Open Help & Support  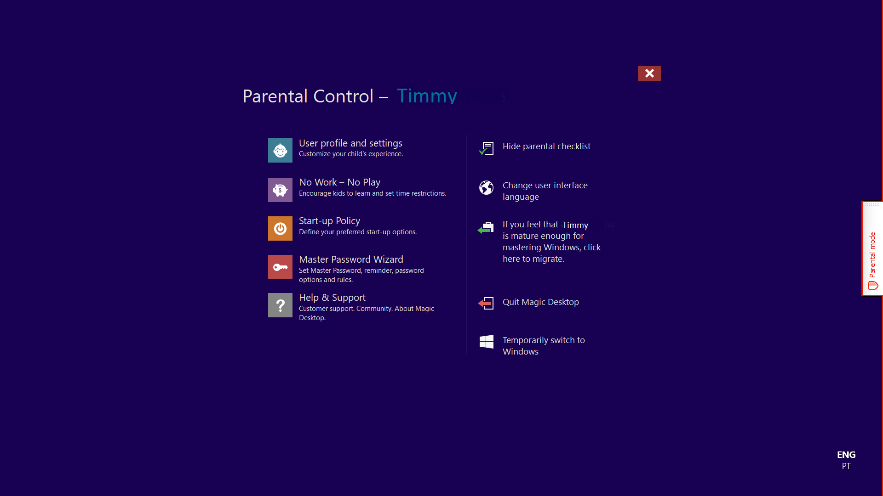coord(332,298)
